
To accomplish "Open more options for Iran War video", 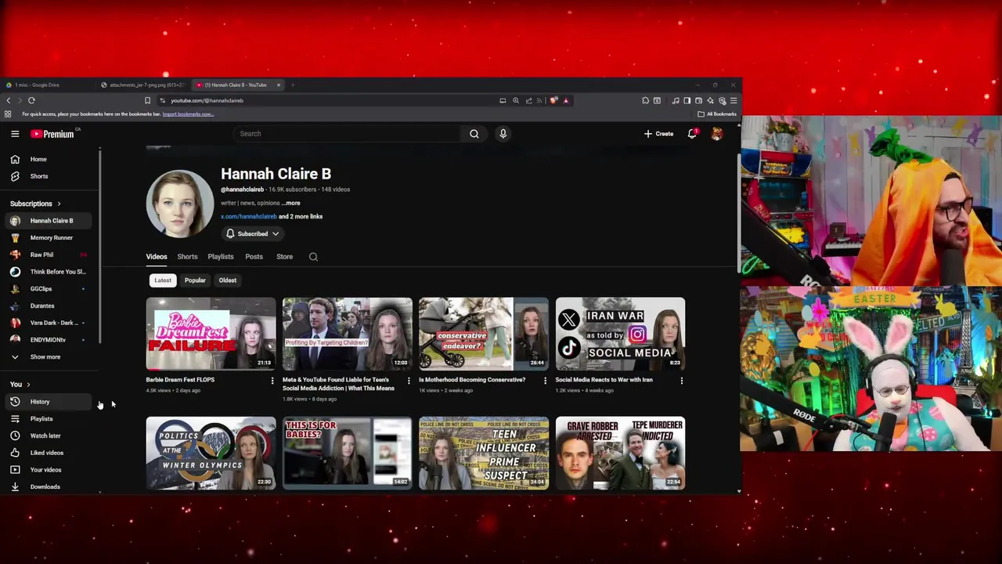I will click(x=681, y=381).
